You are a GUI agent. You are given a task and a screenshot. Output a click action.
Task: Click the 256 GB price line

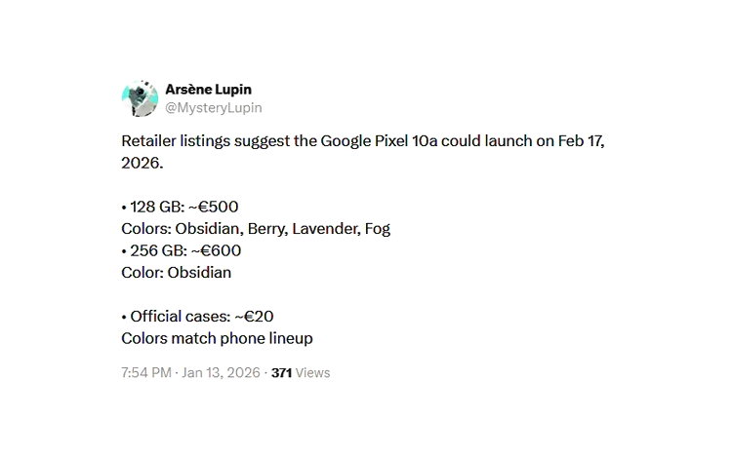pos(182,250)
